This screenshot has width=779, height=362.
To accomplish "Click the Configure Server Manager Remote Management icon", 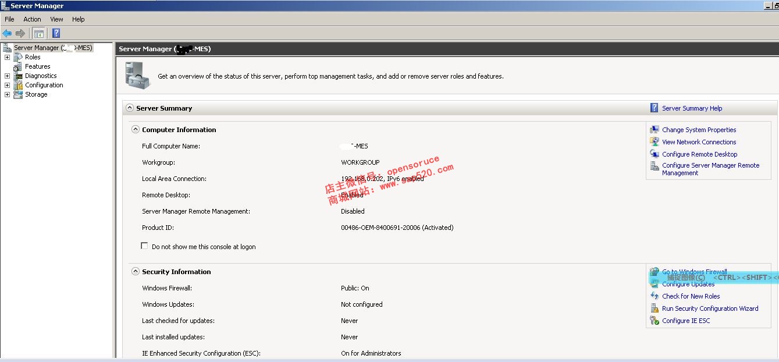I will click(x=654, y=166).
